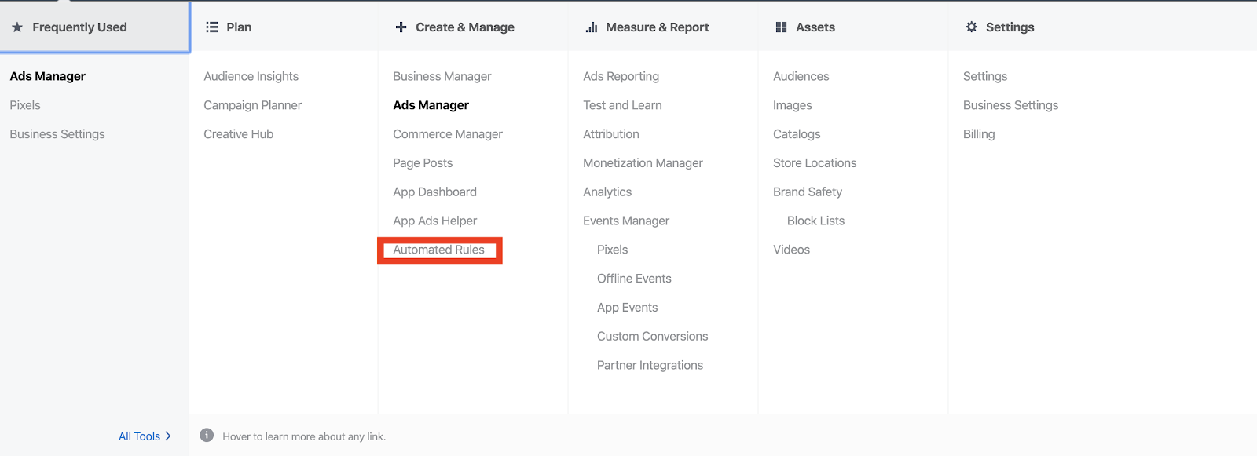
Task: Open Analytics
Action: point(607,192)
